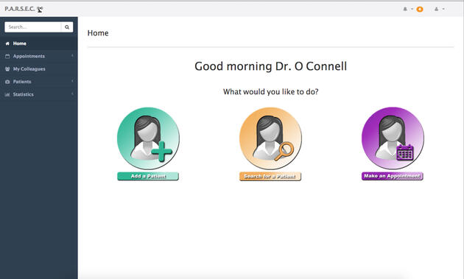Click the purple Make an Appointment circle icon
464x279 pixels.
[x=393, y=138]
